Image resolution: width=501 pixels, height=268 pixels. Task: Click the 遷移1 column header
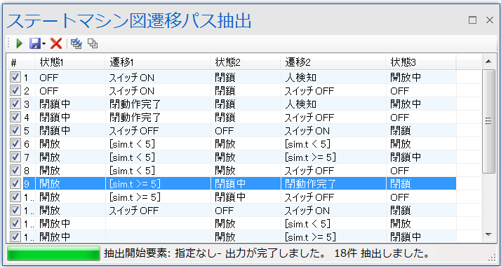pyautogui.click(x=157, y=62)
